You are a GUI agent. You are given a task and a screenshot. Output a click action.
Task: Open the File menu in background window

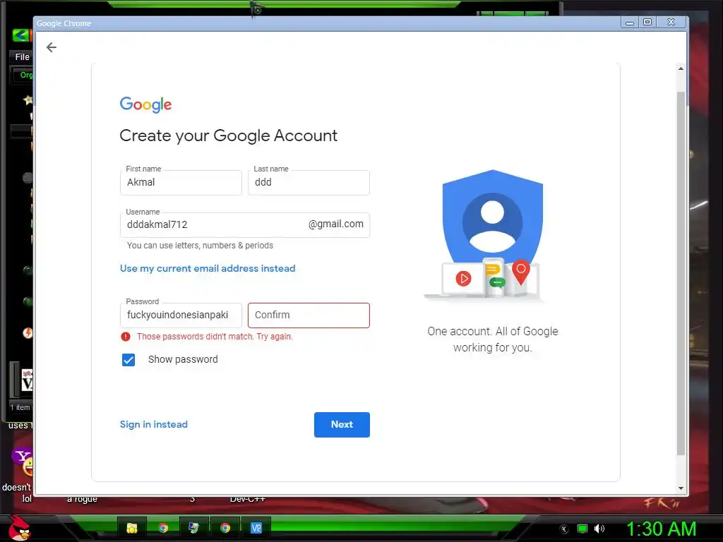(22, 56)
